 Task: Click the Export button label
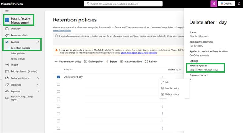click(x=113, y=62)
